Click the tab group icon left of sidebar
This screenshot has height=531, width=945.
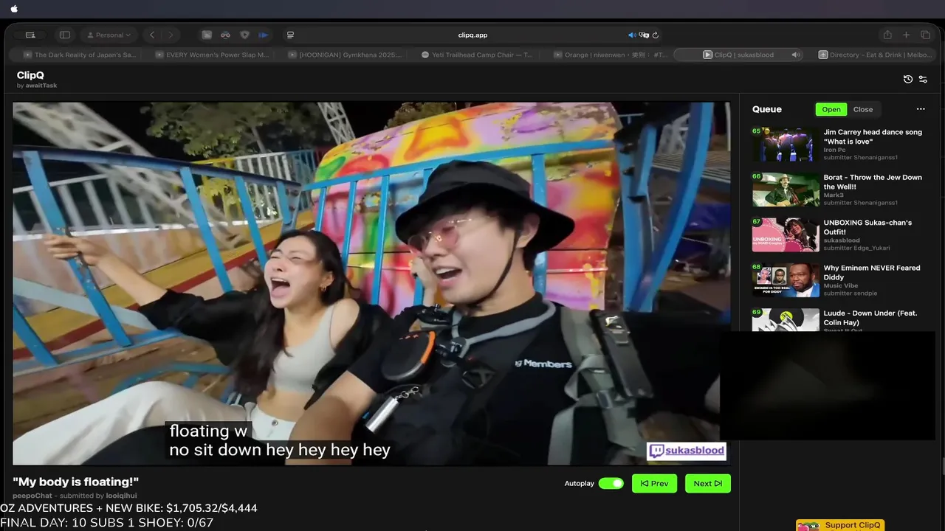pos(30,35)
